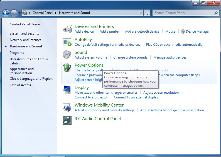This screenshot has height=157, width=221.
Task: Open the Power Options heading
Action: click(x=89, y=65)
